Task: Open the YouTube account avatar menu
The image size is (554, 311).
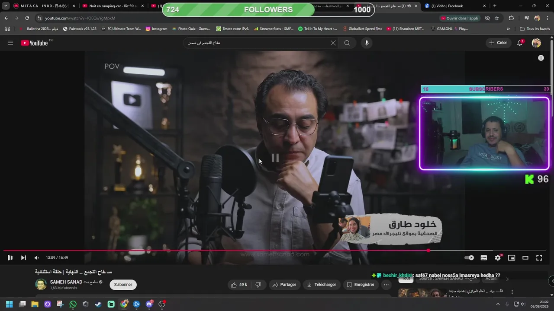Action: click(x=536, y=43)
